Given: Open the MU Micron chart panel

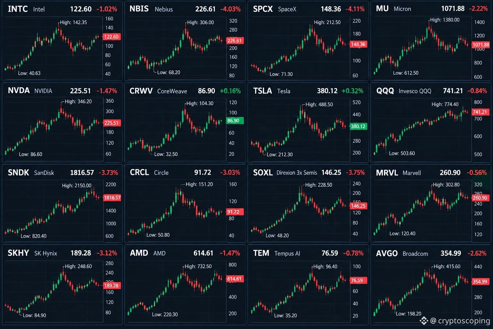Looking at the screenshot, I should click(x=431, y=41).
